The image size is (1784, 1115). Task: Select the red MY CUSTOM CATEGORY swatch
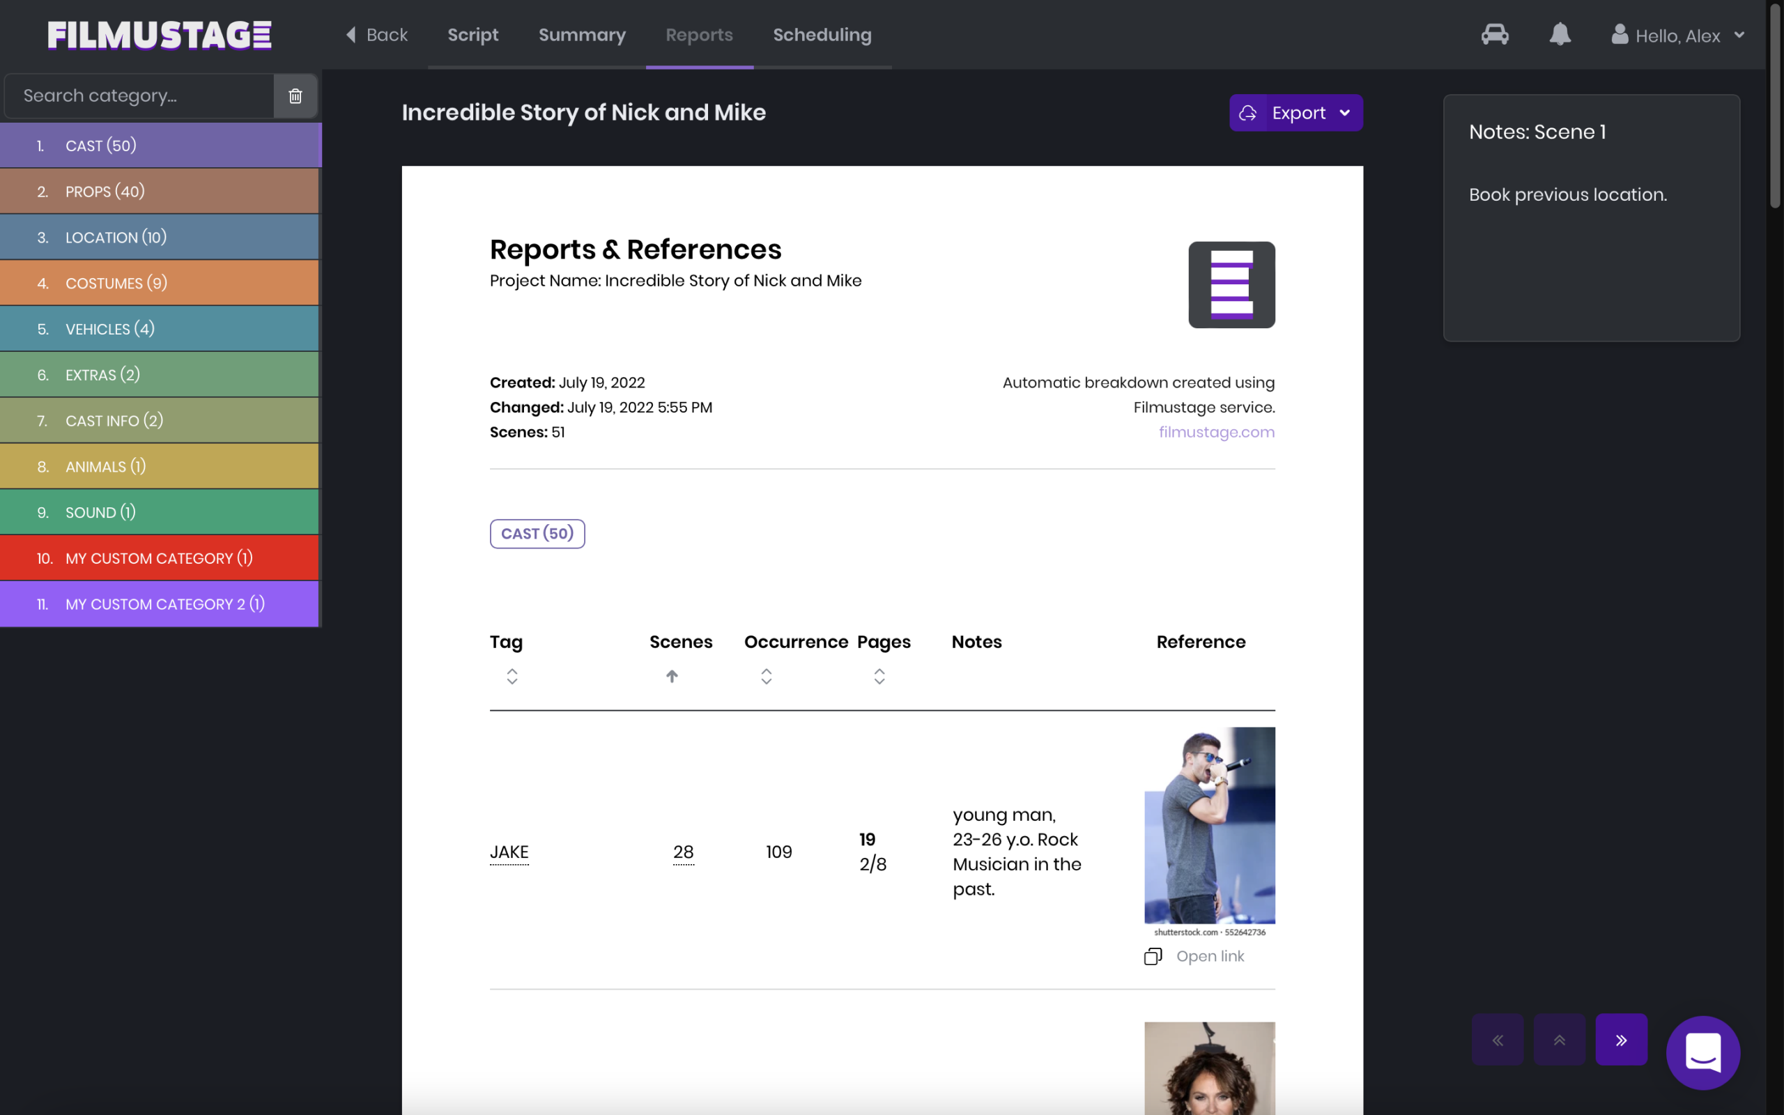(x=159, y=557)
